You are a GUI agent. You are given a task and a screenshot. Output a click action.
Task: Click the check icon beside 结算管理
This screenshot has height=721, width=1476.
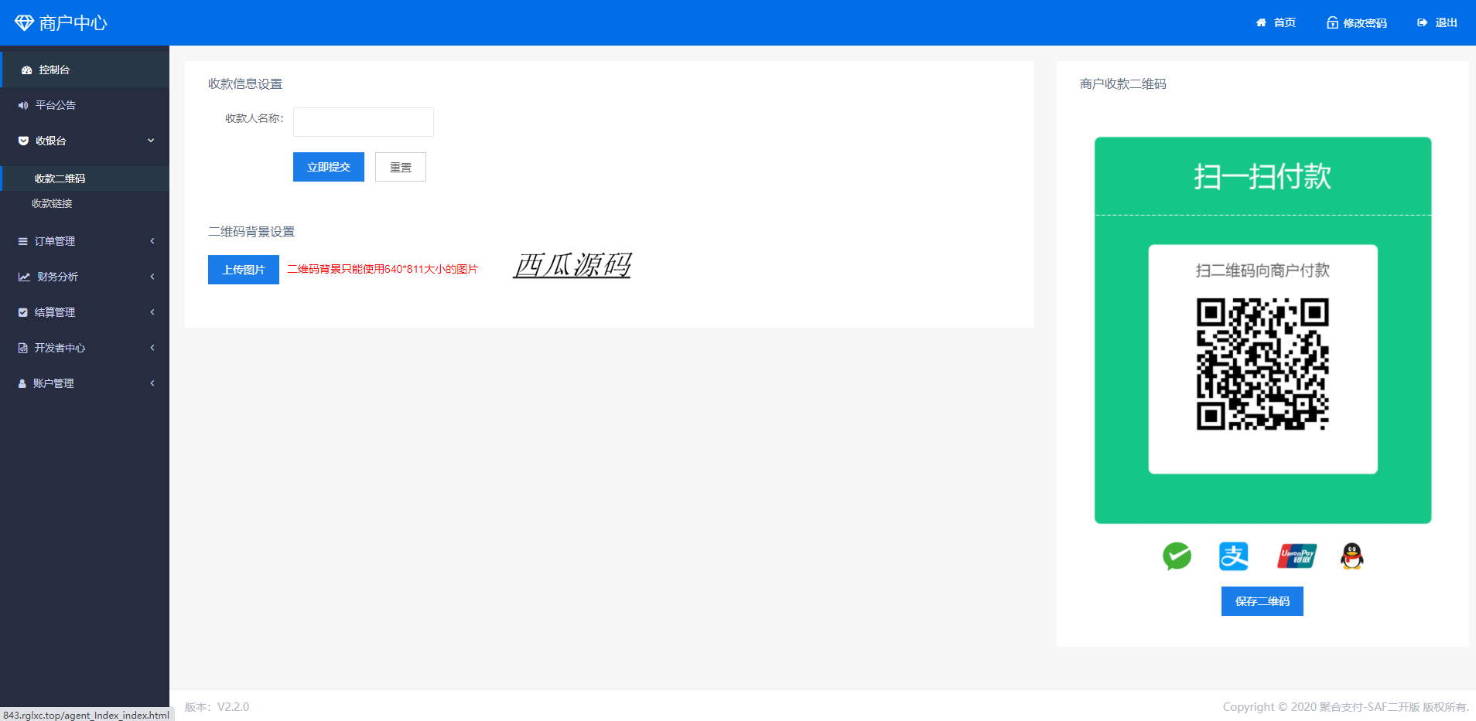23,312
